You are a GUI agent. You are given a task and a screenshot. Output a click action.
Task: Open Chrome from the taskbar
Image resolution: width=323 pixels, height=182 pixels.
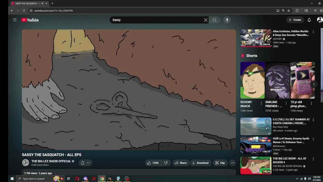click(102, 179)
